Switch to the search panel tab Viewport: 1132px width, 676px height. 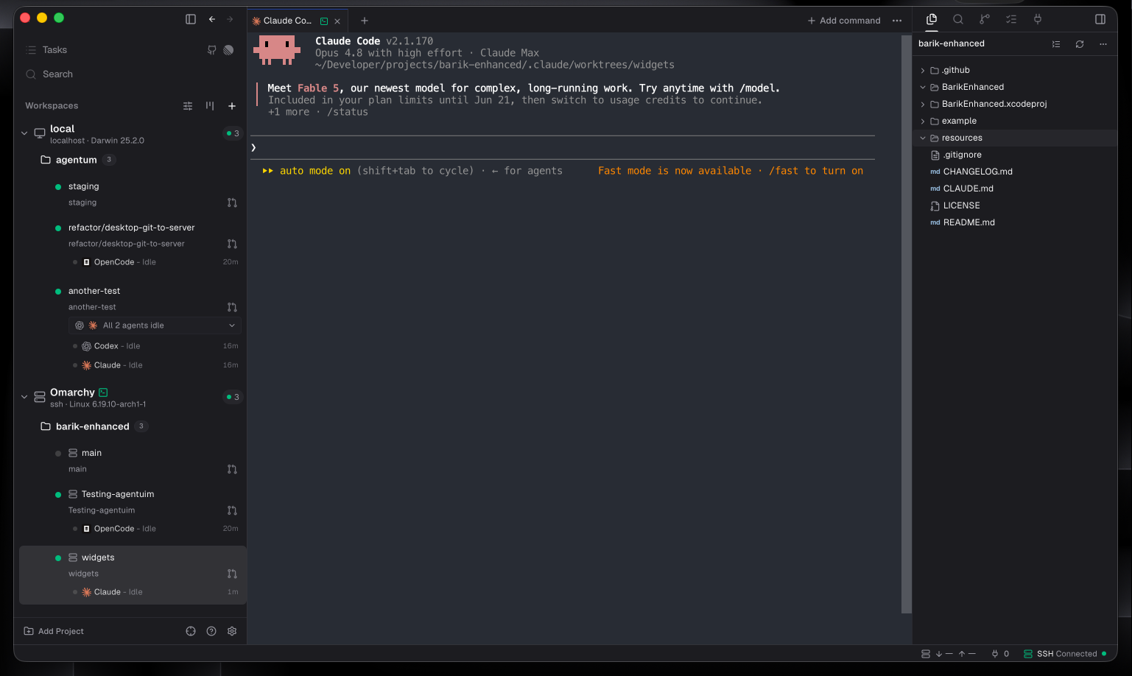[958, 19]
